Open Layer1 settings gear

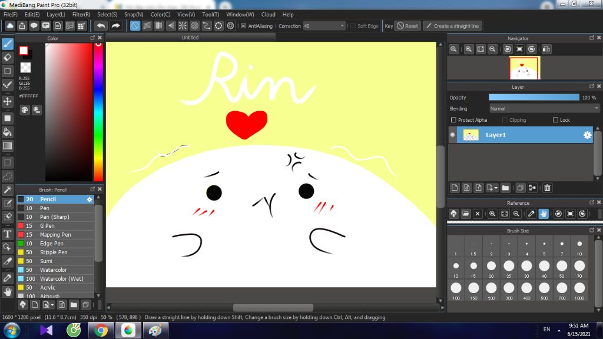[x=587, y=135]
